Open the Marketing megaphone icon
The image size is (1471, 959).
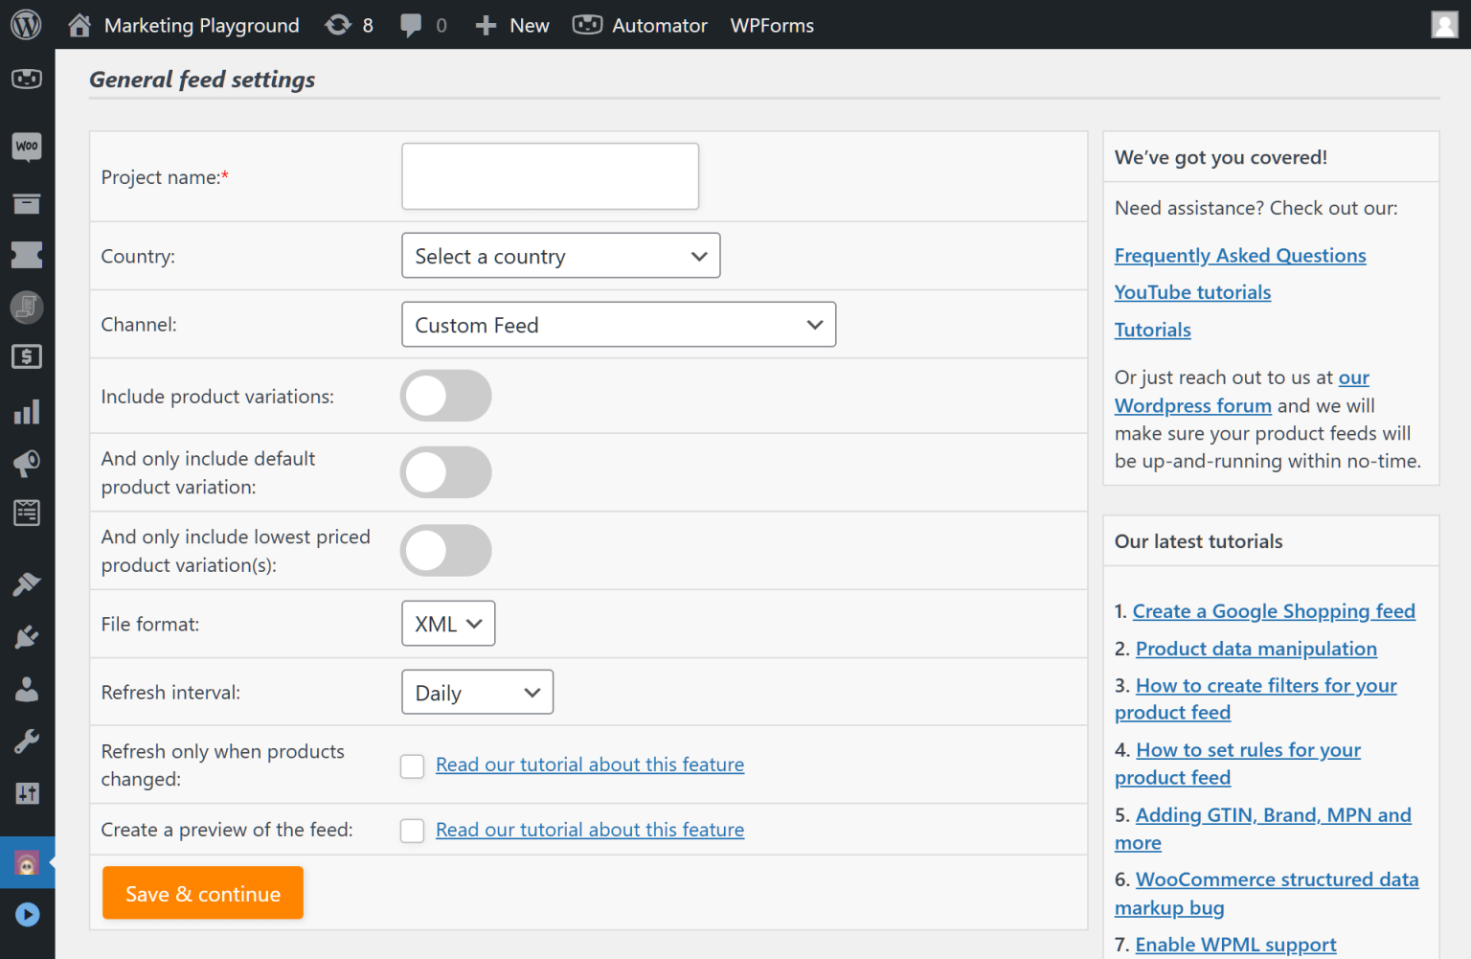click(26, 464)
